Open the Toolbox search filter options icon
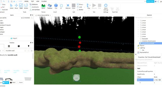Screen dimensions: 162x91 (x=32, y=51)
